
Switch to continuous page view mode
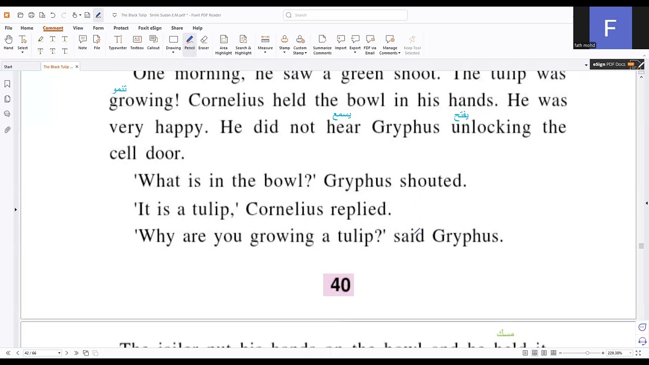(534, 353)
